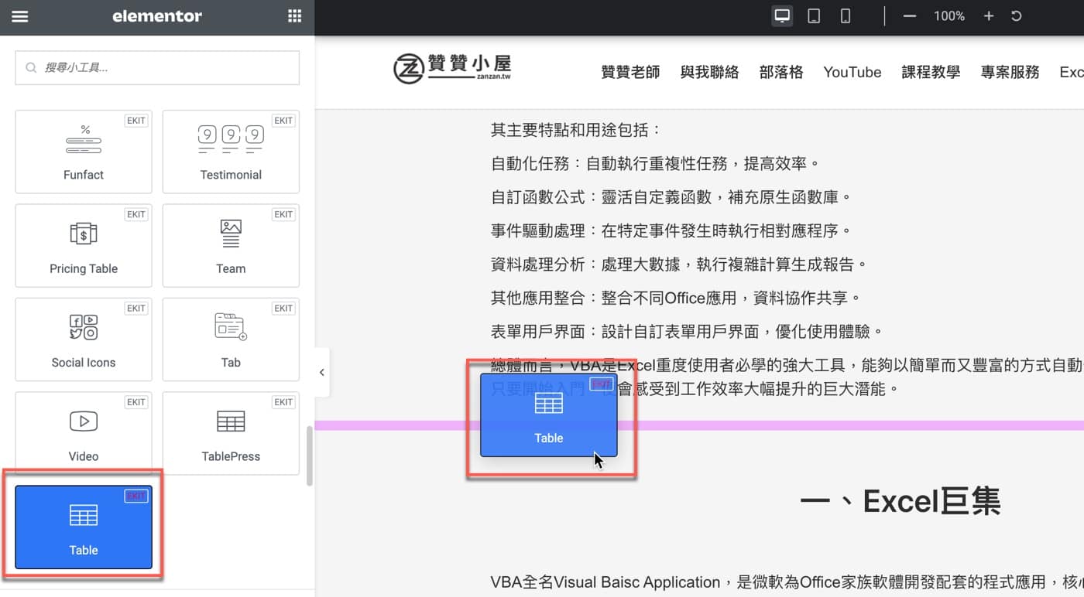Select the Table widget in sidebar
Image resolution: width=1084 pixels, height=597 pixels.
84,527
